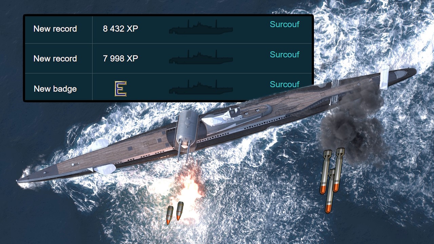Select the 7 998 XP record value
The image size is (434, 244).
coord(120,59)
